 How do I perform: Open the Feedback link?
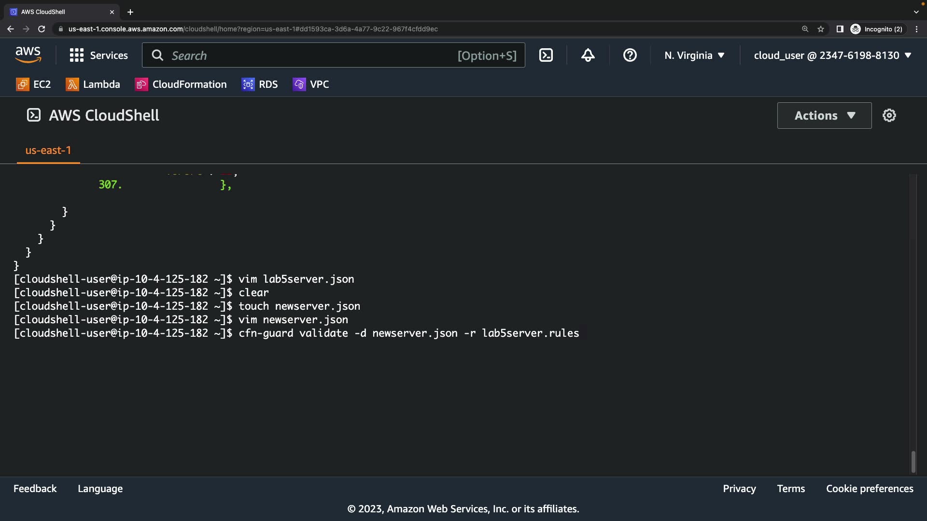35,489
